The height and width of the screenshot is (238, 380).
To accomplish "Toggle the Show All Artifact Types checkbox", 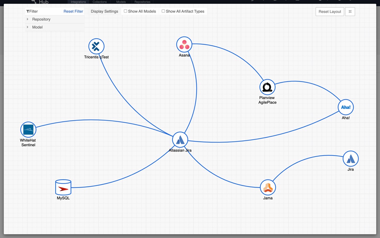I will (x=163, y=11).
